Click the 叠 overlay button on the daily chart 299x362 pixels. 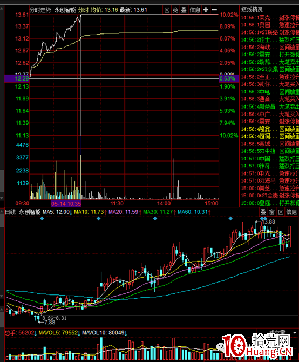263,212
